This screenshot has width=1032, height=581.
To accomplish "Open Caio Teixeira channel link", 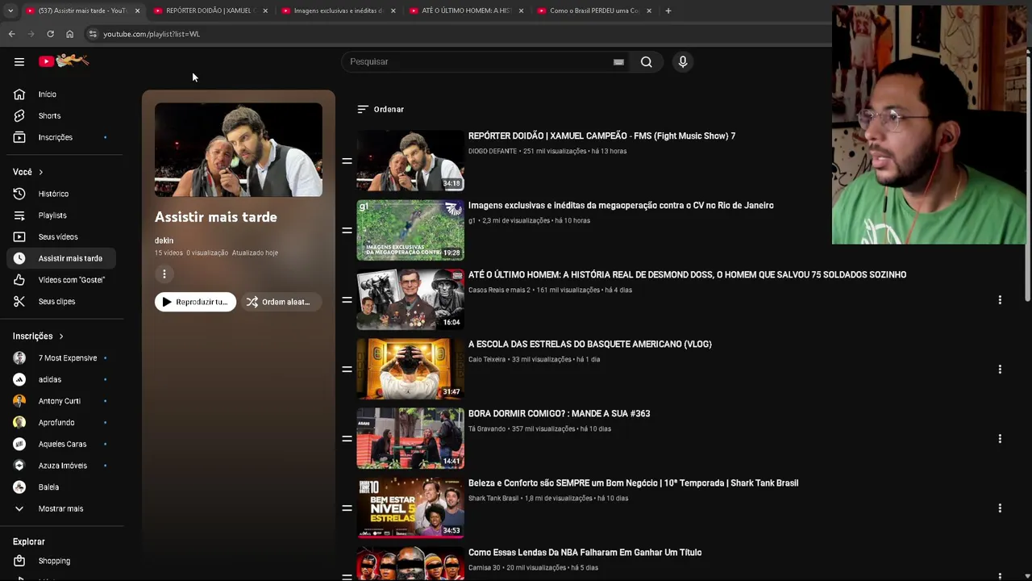I will pyautogui.click(x=487, y=359).
